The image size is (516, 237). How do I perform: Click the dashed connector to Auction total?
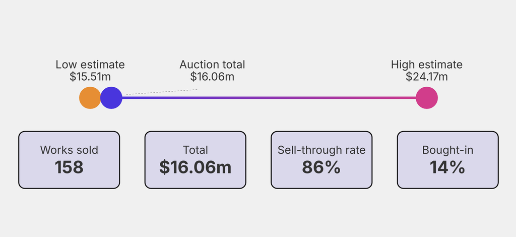tap(161, 92)
